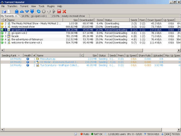Select the CC Mixter - iCommons iSummit seeding entry

90,62
